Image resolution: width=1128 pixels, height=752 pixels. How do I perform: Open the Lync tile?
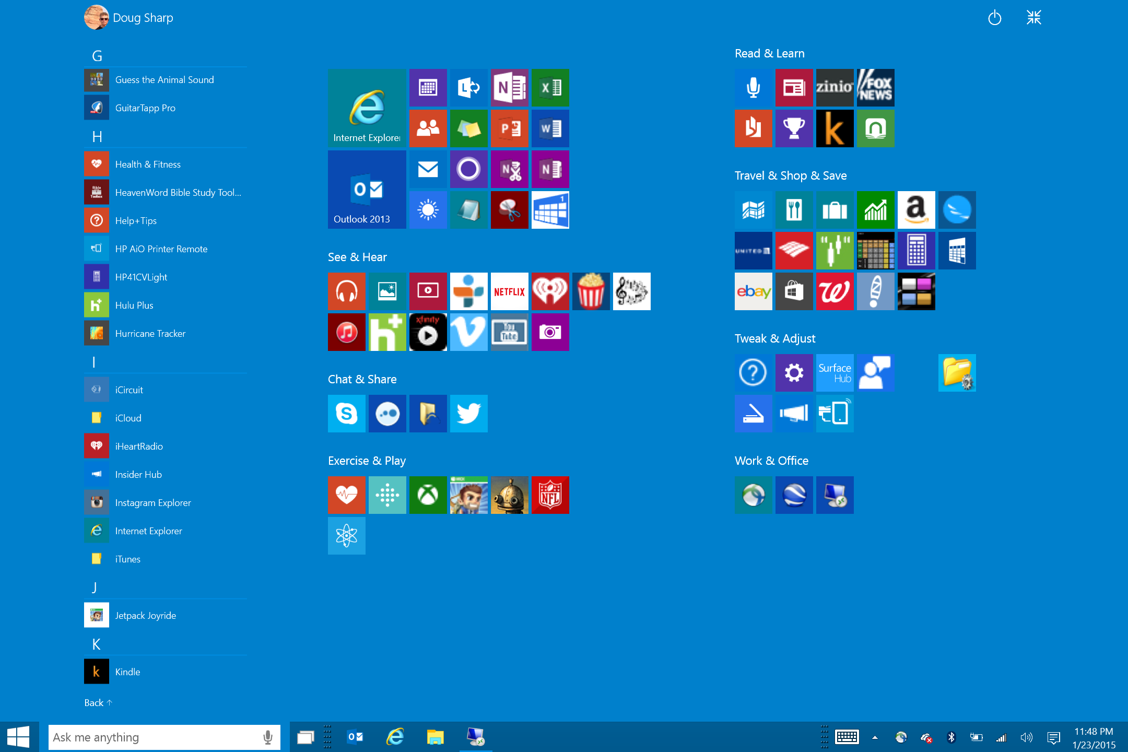click(469, 88)
